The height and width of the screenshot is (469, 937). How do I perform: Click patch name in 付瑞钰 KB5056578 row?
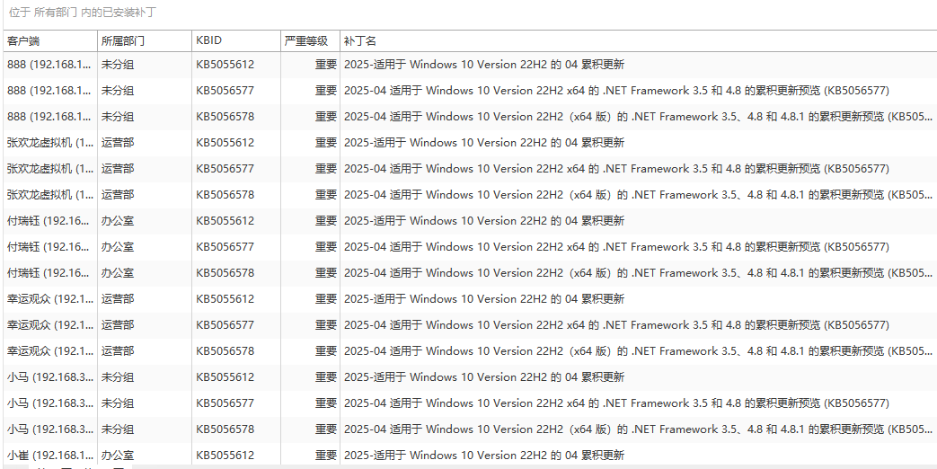[x=638, y=273]
